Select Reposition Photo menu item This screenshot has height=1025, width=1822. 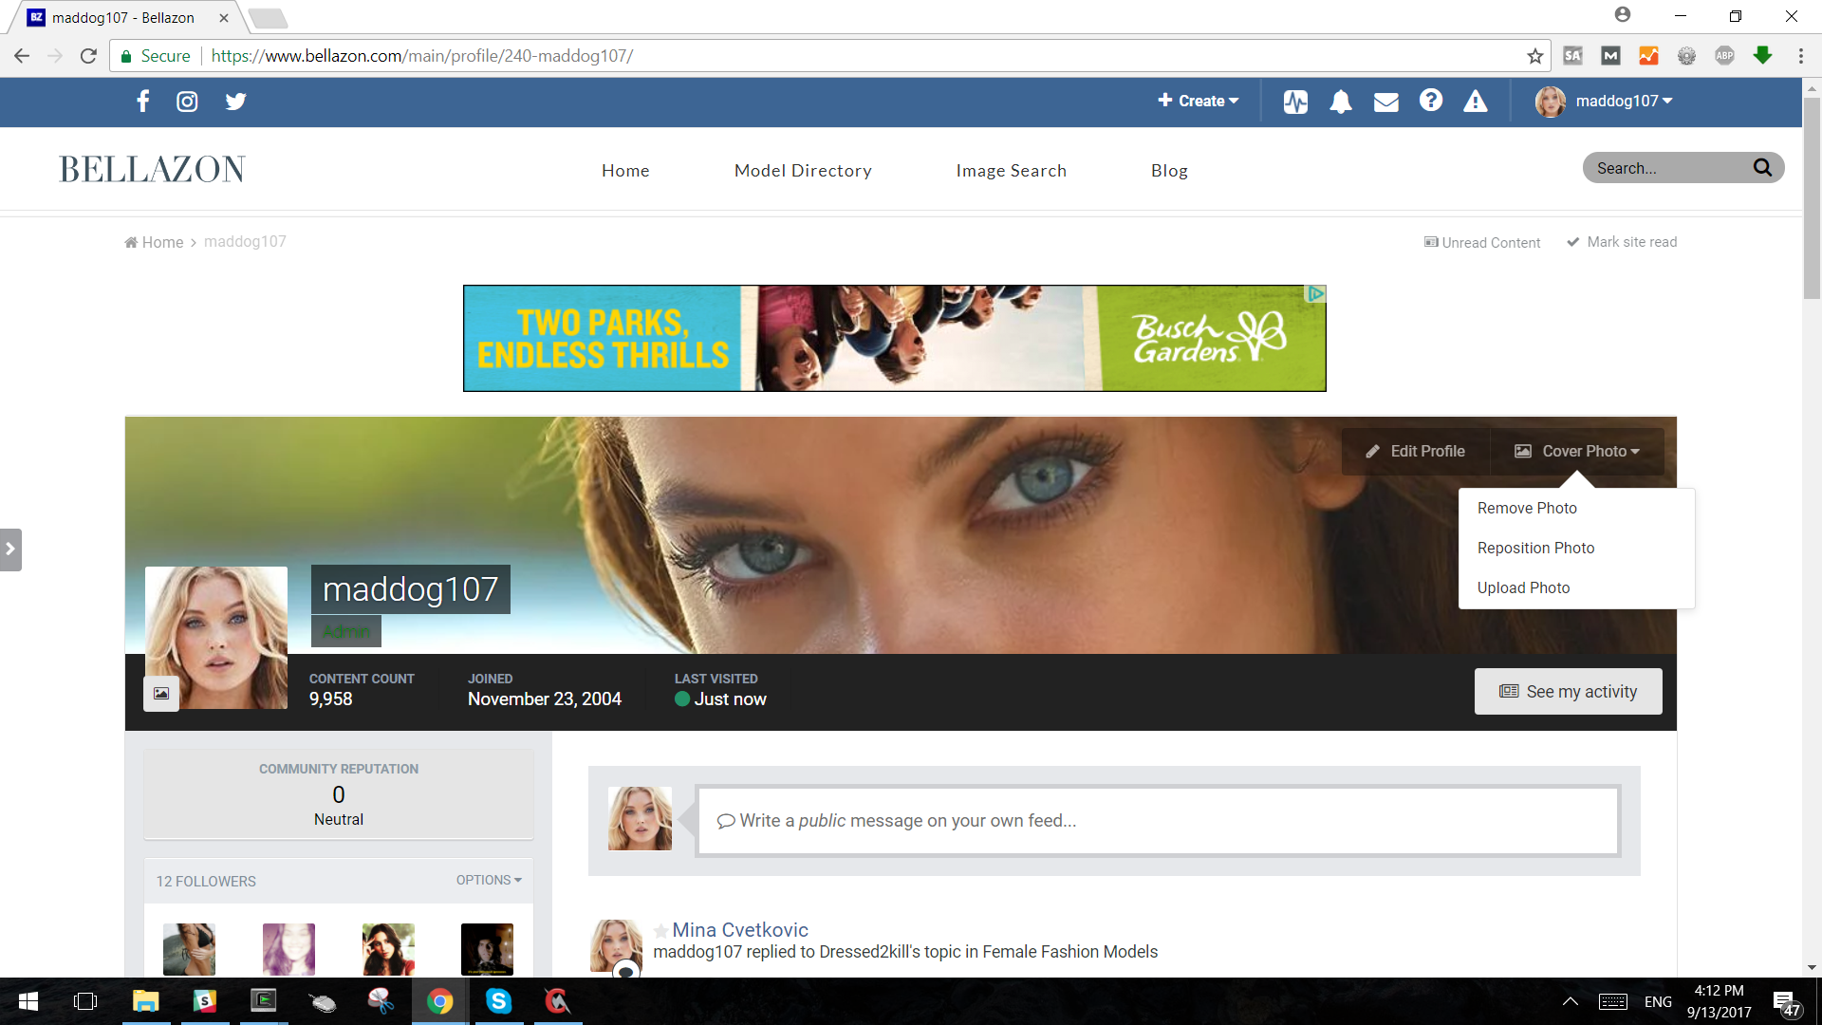(x=1535, y=548)
